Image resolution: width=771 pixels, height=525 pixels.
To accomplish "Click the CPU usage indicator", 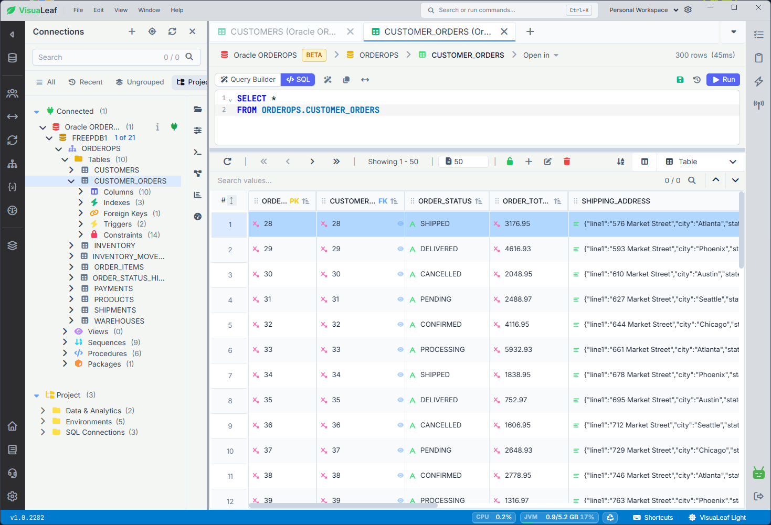I will pyautogui.click(x=493, y=517).
